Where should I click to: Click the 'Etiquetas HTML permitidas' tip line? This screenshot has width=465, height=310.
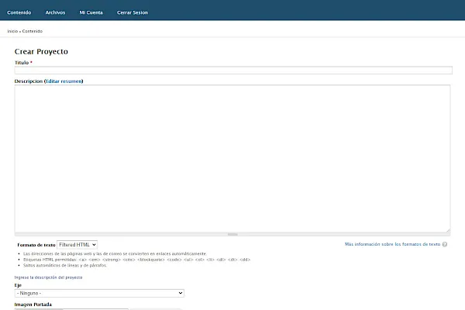point(136,260)
